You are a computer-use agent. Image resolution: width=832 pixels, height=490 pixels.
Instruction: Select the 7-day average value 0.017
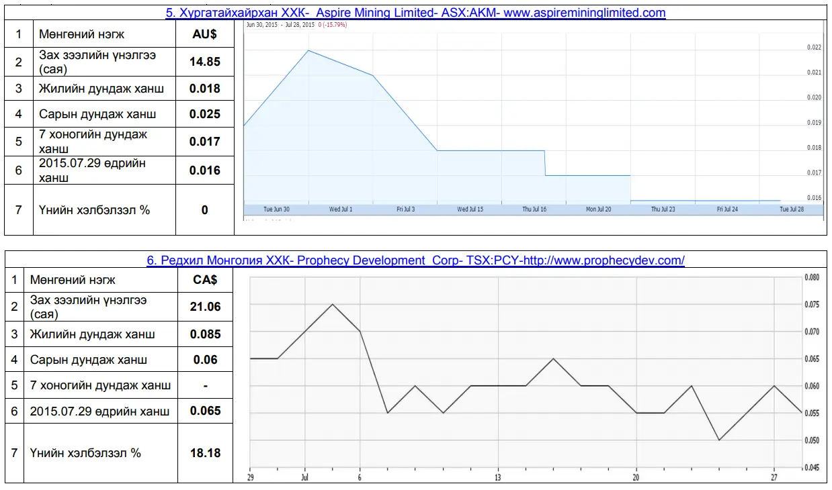204,142
